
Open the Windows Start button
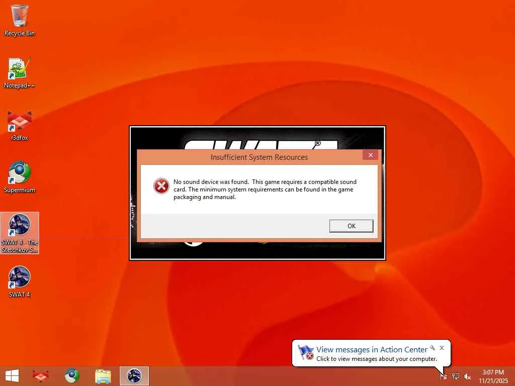[12, 376]
